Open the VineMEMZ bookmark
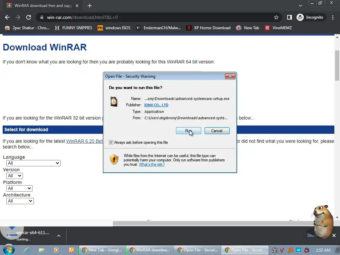 pyautogui.click(x=279, y=28)
